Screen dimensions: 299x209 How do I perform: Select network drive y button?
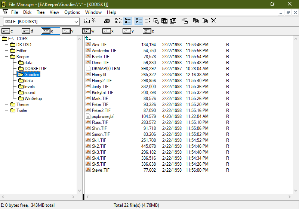[128, 31]
